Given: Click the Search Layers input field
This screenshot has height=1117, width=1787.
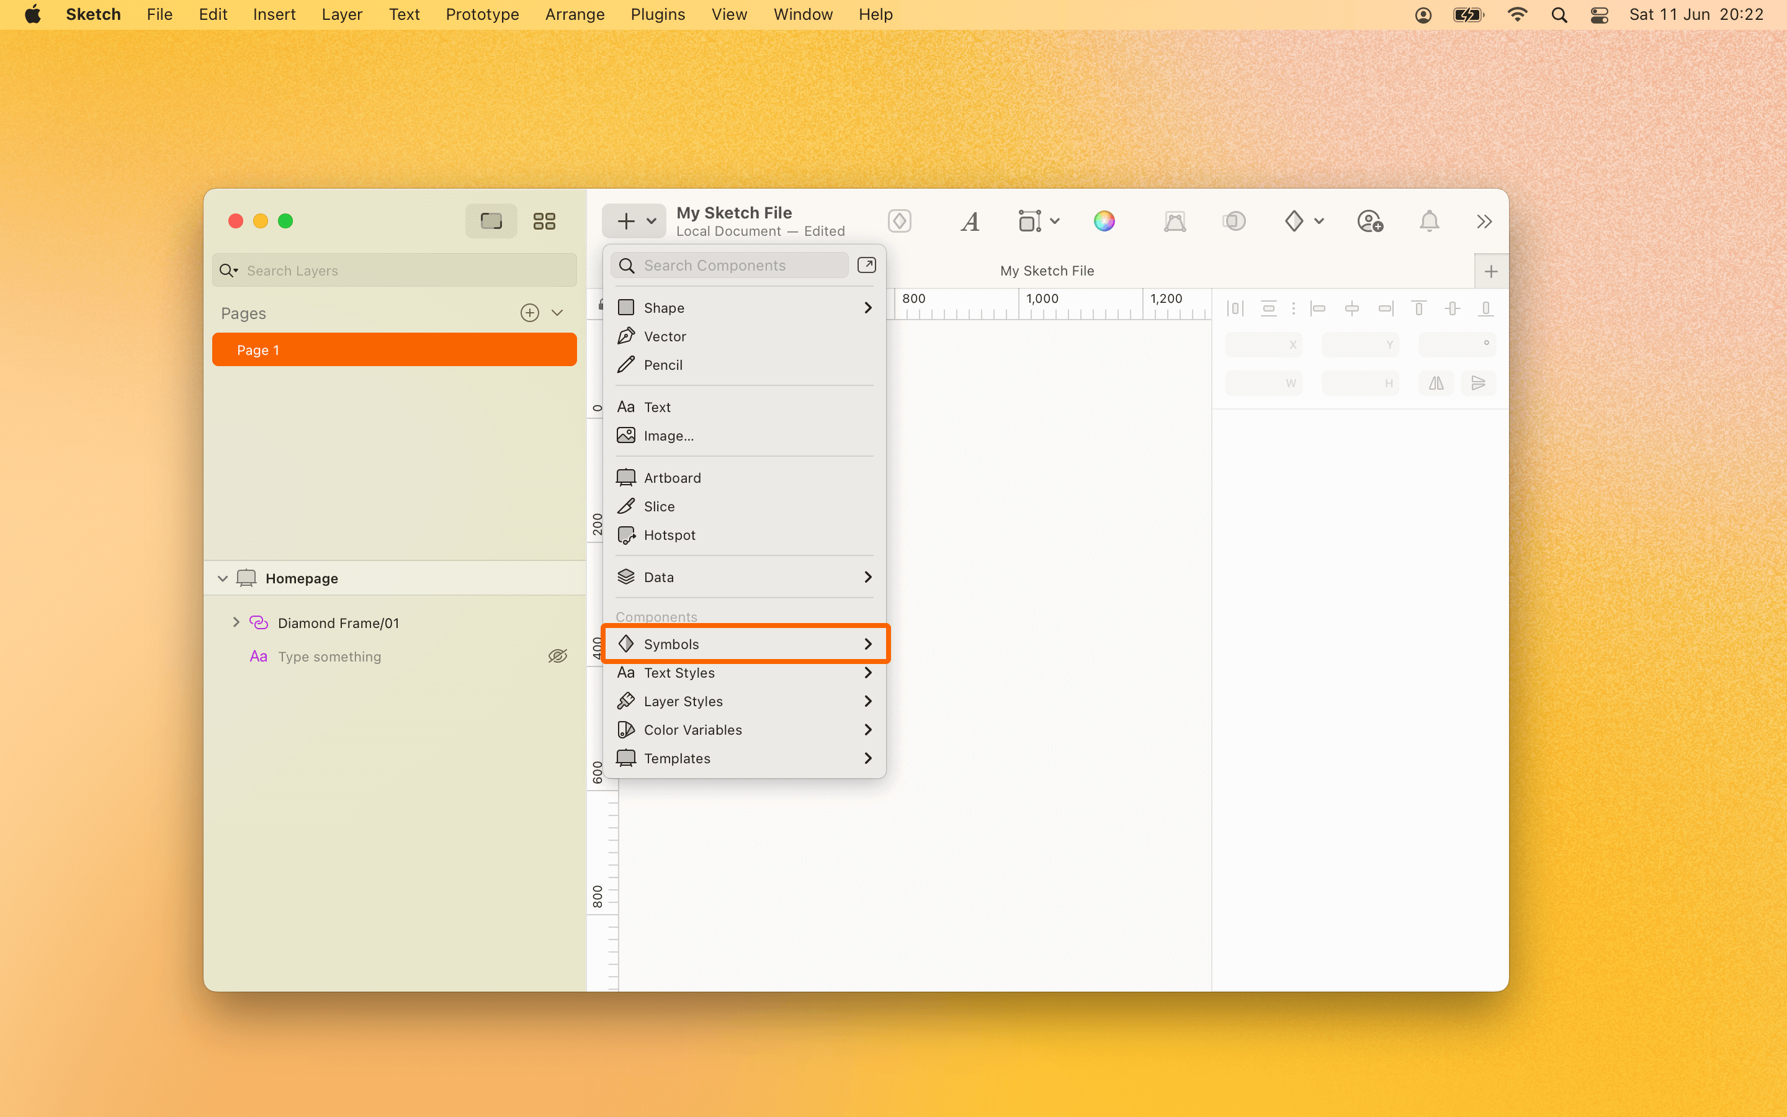Looking at the screenshot, I should (x=395, y=270).
